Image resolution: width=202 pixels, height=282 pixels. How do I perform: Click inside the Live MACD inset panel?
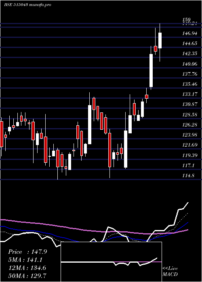pos(111,262)
